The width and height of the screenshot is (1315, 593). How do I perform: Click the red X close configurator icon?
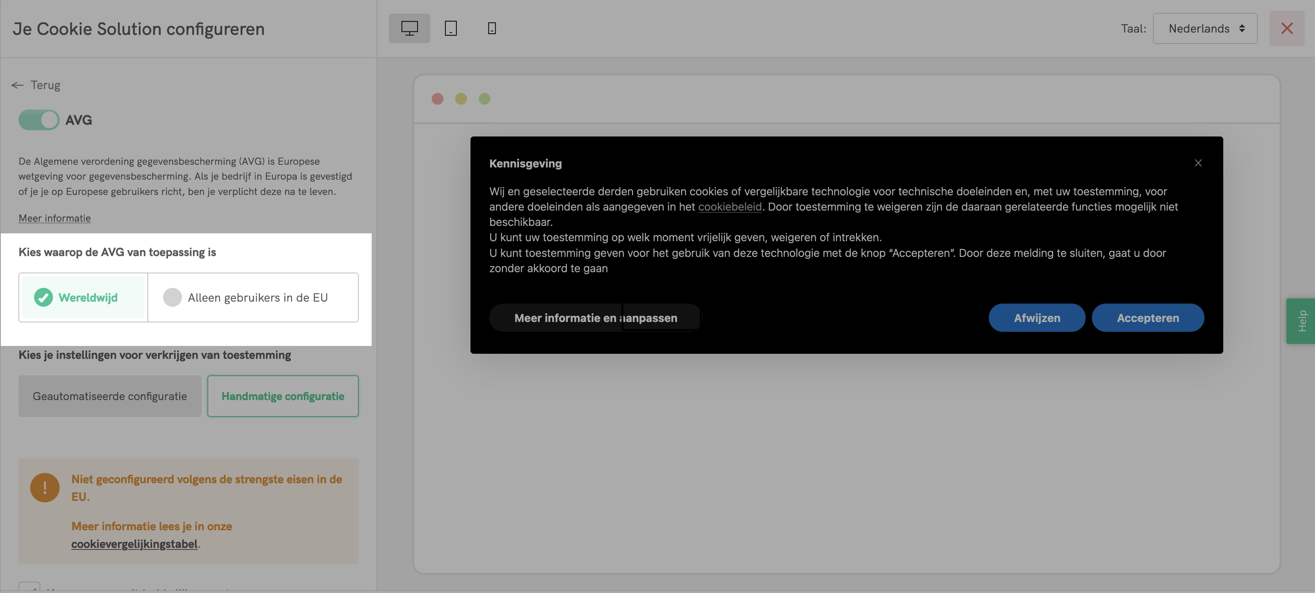(x=1286, y=29)
